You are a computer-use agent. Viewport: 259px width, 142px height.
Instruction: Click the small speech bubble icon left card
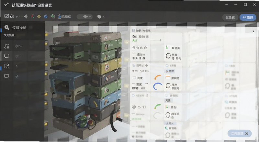(134, 77)
